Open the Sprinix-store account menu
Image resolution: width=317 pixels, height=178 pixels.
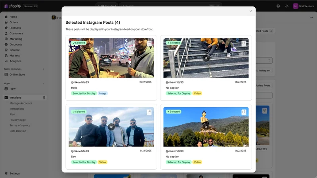304,6
